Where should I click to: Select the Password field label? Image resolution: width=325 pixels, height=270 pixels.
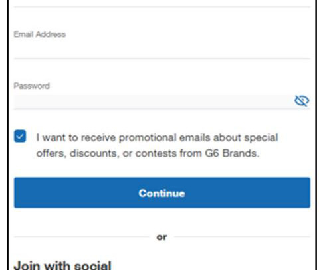pyautogui.click(x=32, y=86)
